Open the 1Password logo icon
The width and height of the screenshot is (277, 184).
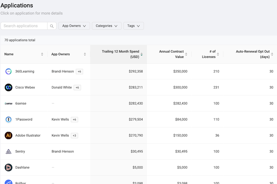pos(9,120)
